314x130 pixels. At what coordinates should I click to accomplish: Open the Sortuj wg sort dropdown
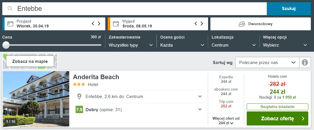click(267, 62)
